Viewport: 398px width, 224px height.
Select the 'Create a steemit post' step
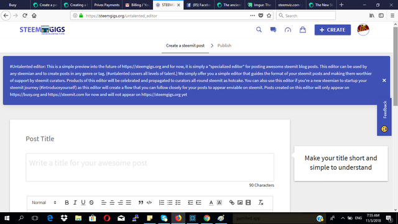(185, 45)
